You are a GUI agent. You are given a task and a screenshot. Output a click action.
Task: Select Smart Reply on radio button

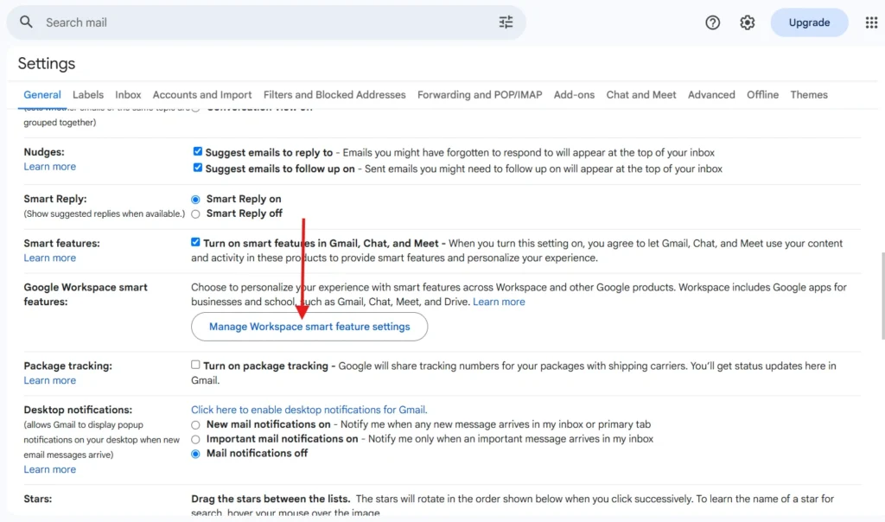pos(195,199)
